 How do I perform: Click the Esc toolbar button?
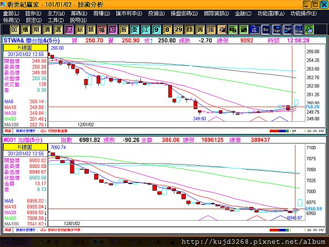(265, 30)
